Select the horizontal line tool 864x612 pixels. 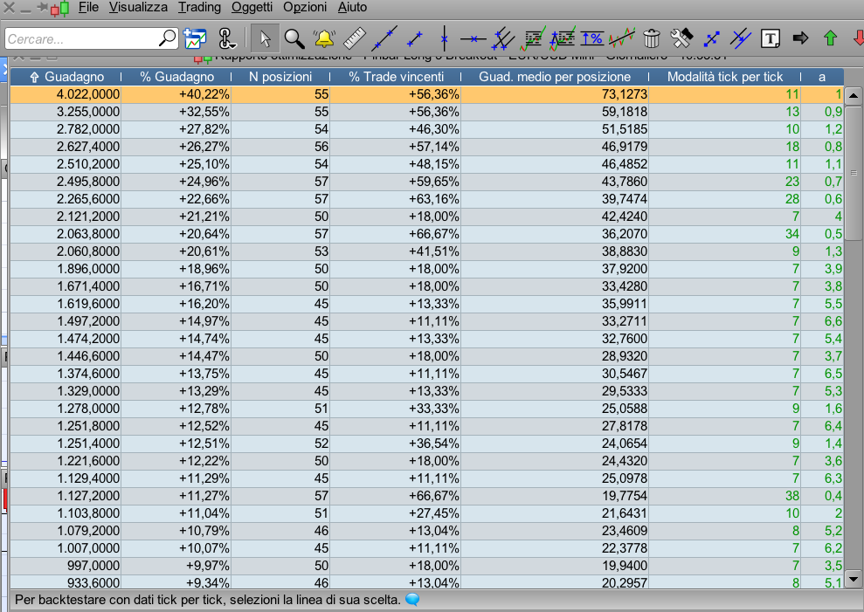473,38
